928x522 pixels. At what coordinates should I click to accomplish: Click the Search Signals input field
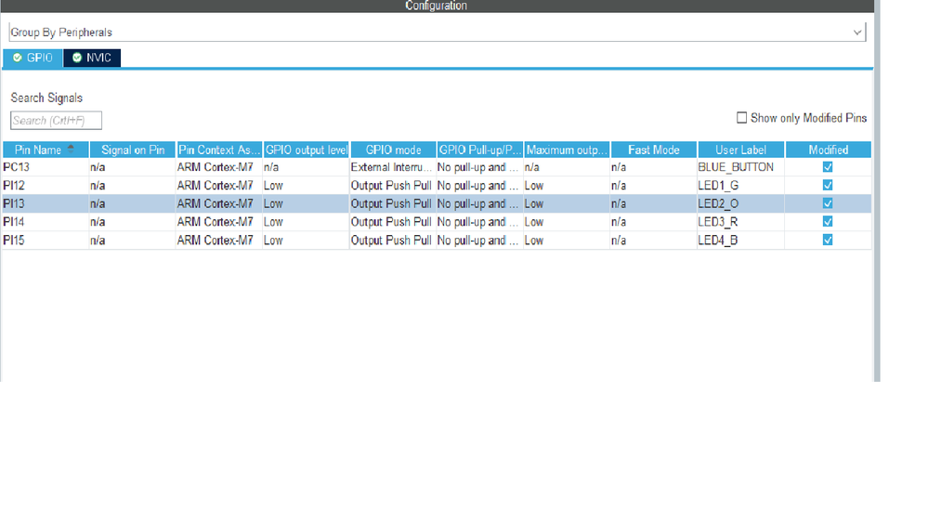[56, 120]
